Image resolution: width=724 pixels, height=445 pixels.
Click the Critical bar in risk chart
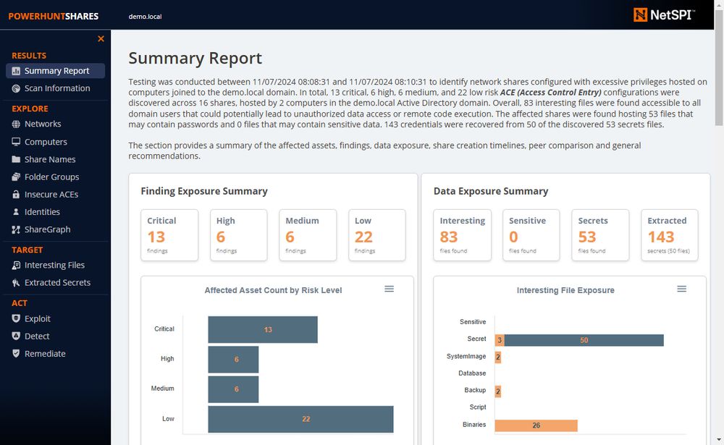[263, 330]
